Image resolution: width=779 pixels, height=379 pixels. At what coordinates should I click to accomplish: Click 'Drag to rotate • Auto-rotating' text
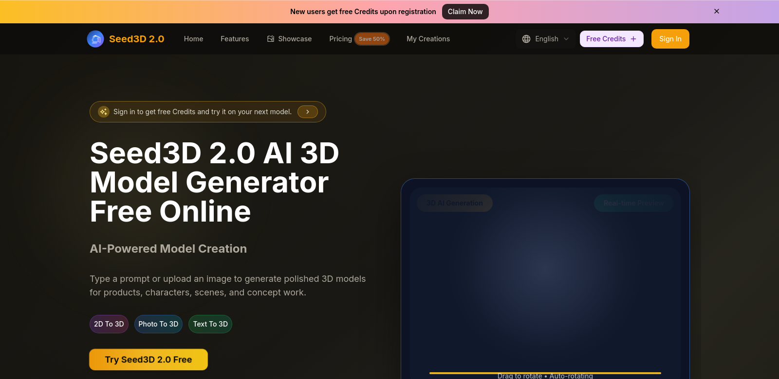click(545, 376)
